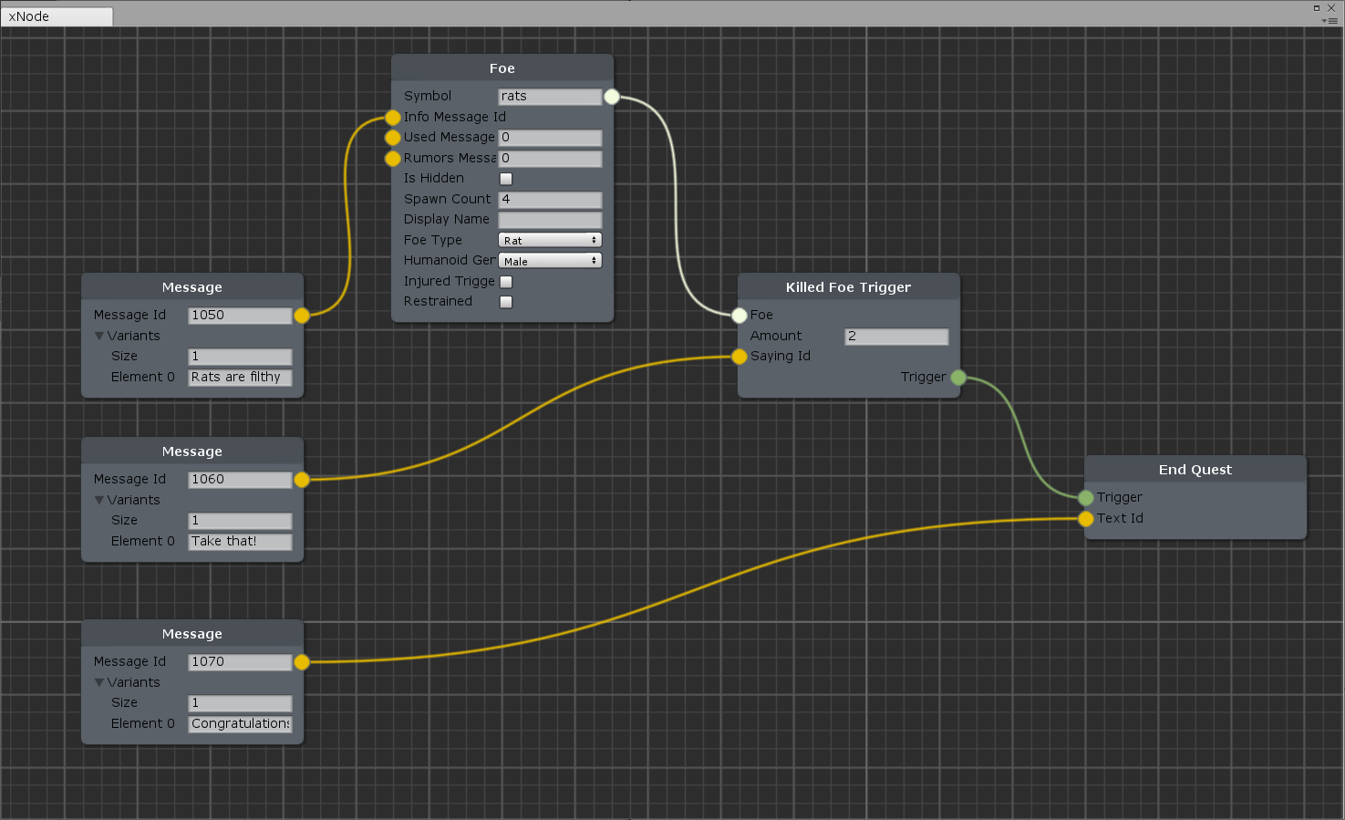1345x820 pixels.
Task: Click Element 0 field 'Take that!'
Action: click(240, 542)
